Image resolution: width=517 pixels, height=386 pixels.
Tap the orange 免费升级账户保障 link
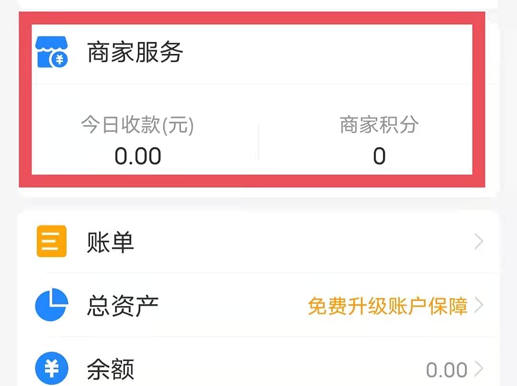pos(388,306)
